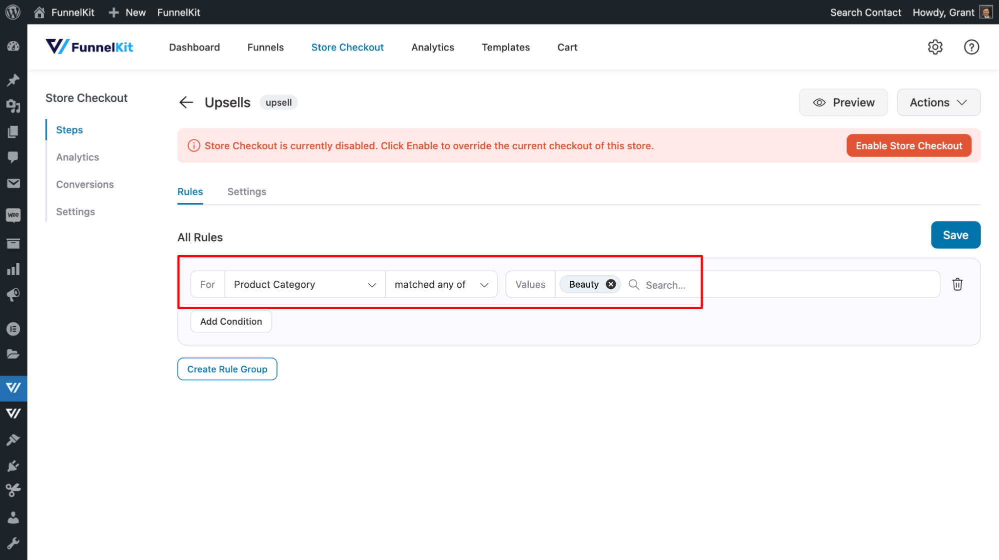Open the WordPress logo menu

click(x=13, y=12)
